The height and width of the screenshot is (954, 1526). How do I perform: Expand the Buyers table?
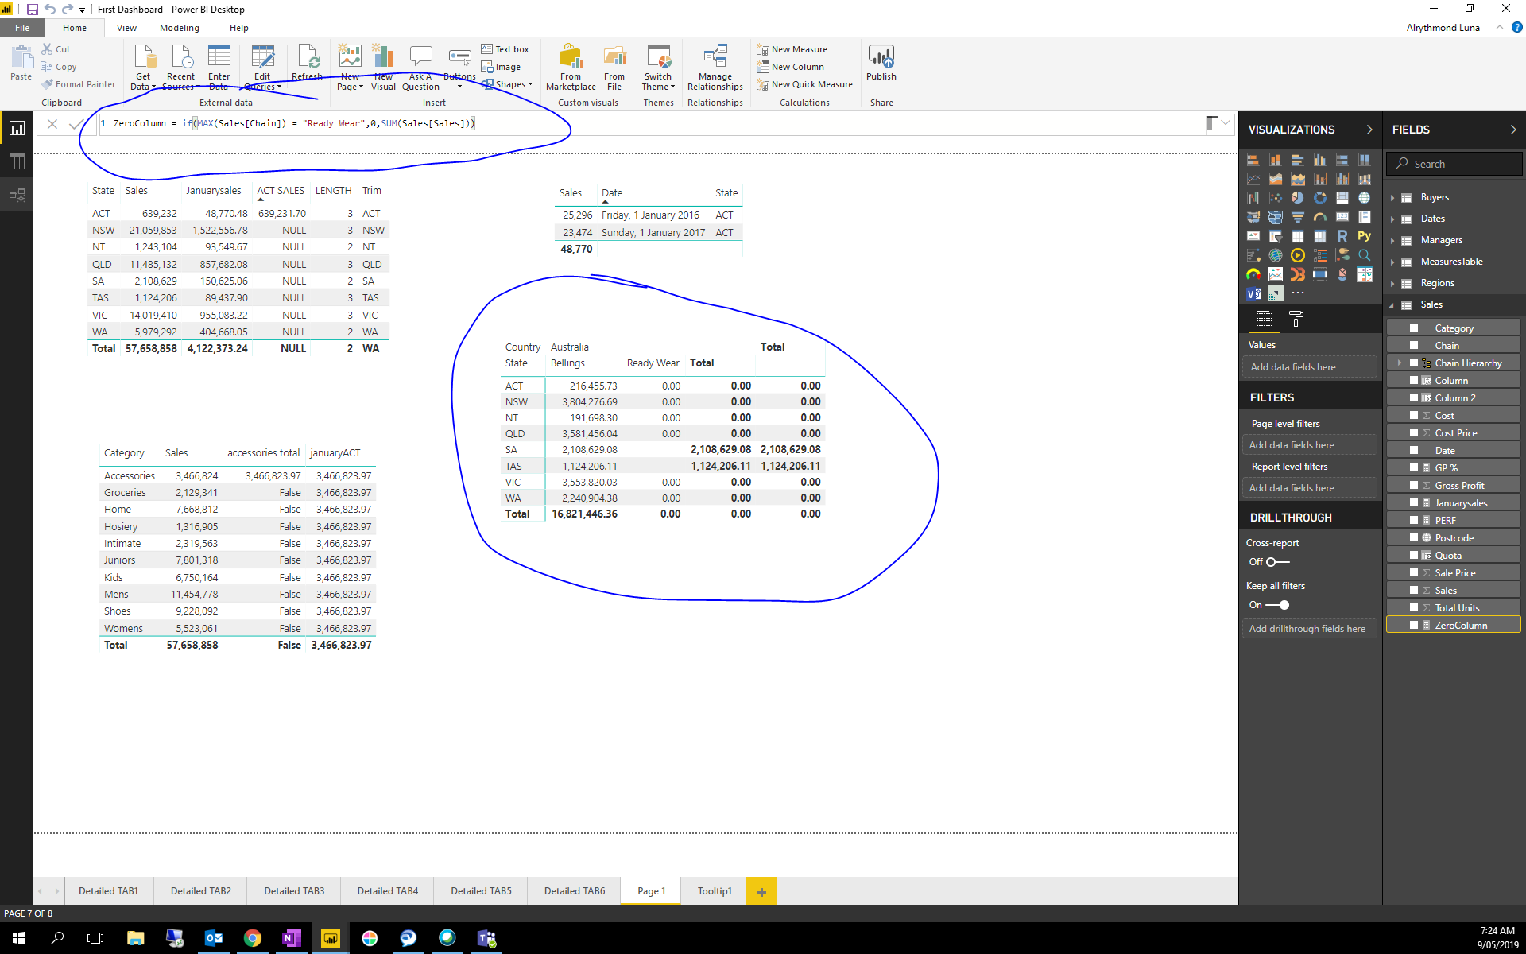pyautogui.click(x=1392, y=198)
